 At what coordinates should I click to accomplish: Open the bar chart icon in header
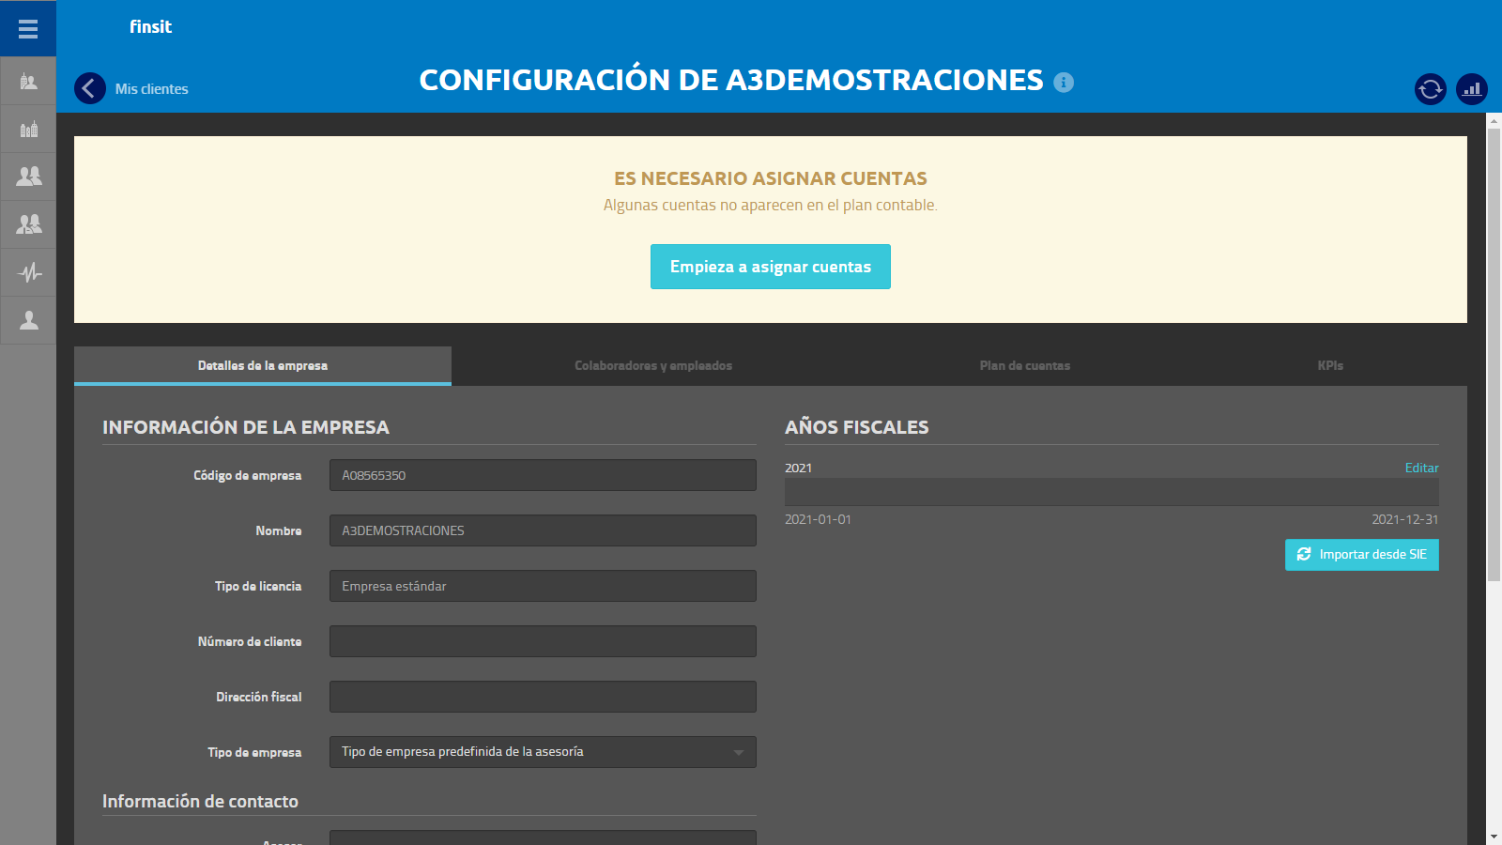(x=1472, y=89)
